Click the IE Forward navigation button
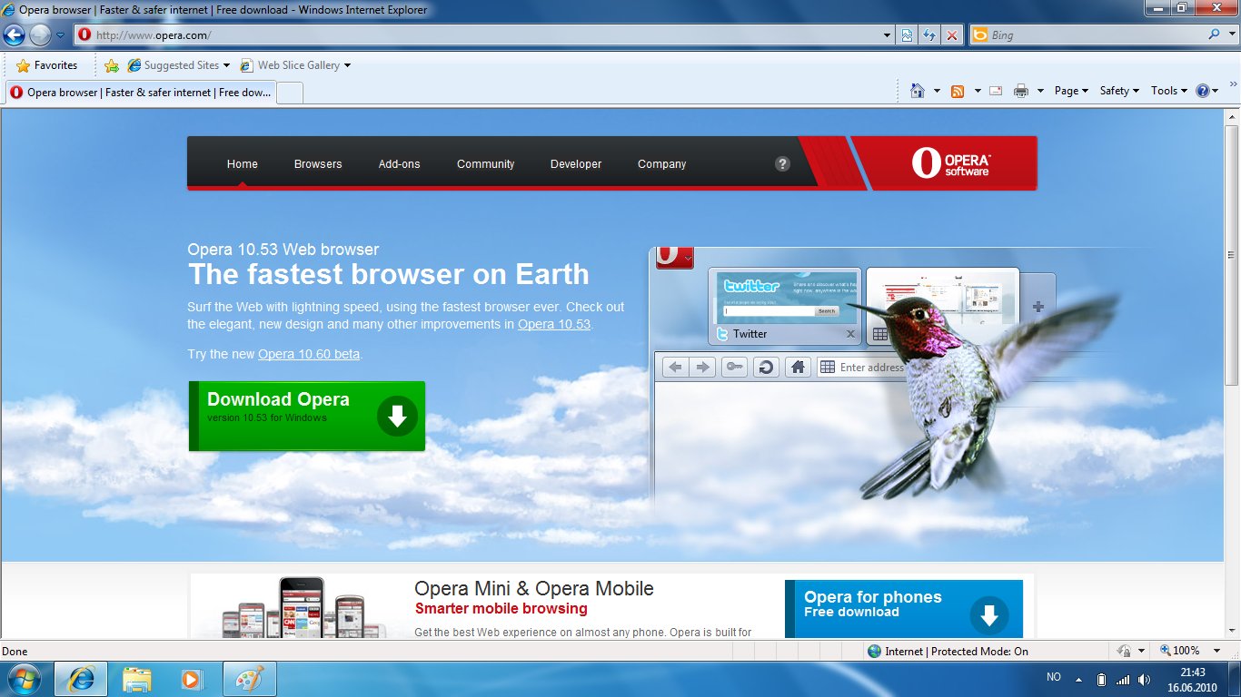The height and width of the screenshot is (697, 1241). point(40,34)
